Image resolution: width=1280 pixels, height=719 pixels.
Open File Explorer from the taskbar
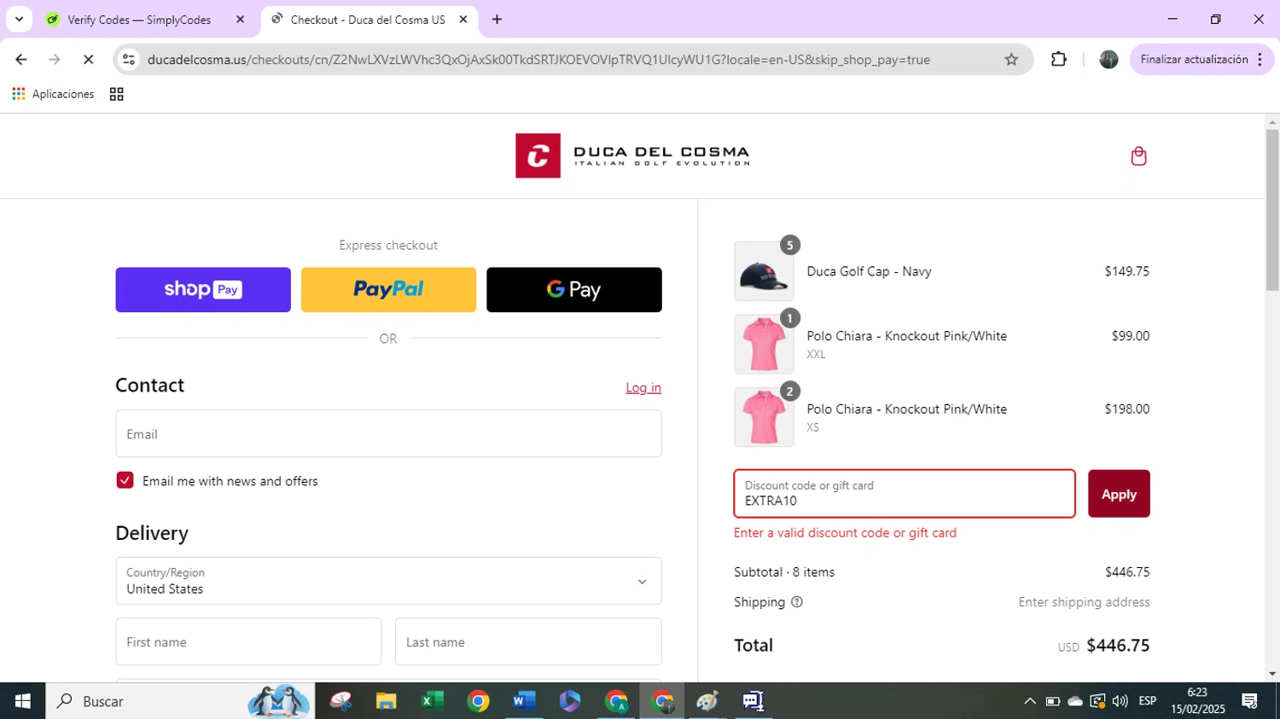tap(386, 701)
